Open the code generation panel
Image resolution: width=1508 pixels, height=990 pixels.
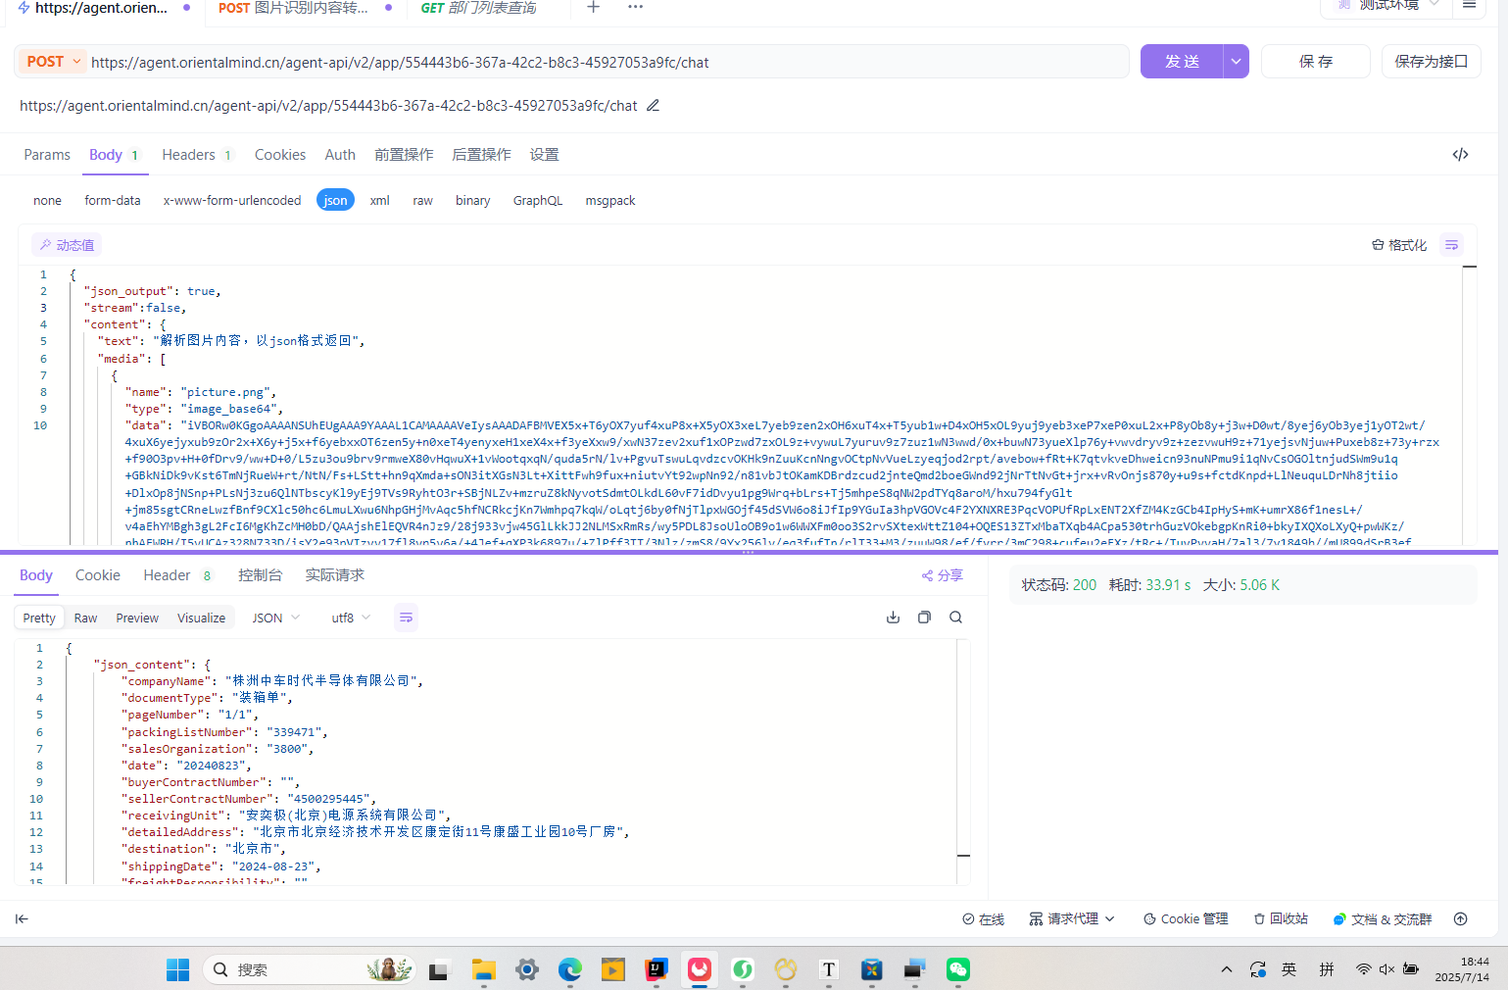[x=1460, y=154]
